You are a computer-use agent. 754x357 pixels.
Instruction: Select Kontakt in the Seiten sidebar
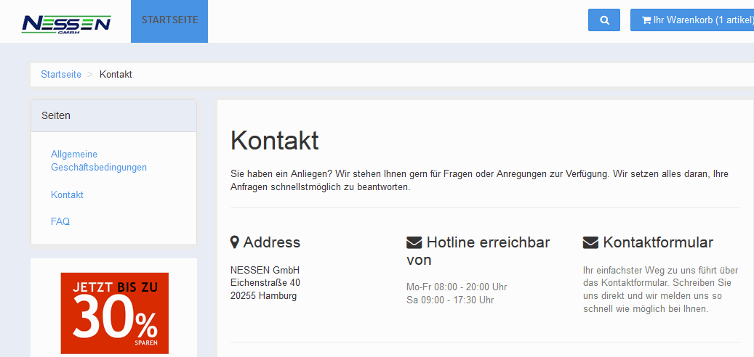[x=67, y=194]
